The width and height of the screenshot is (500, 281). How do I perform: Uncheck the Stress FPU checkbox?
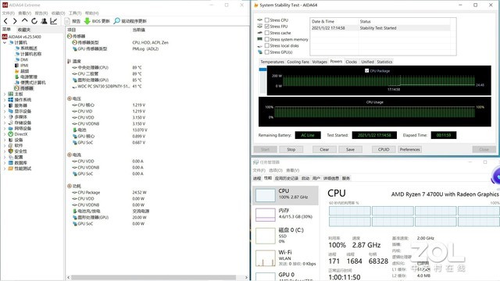(267, 27)
